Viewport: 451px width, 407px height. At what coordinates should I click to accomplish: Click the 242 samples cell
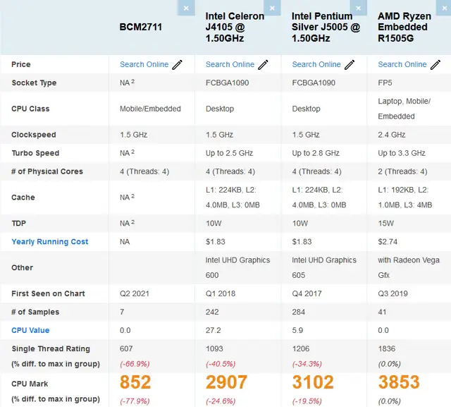pyautogui.click(x=212, y=312)
